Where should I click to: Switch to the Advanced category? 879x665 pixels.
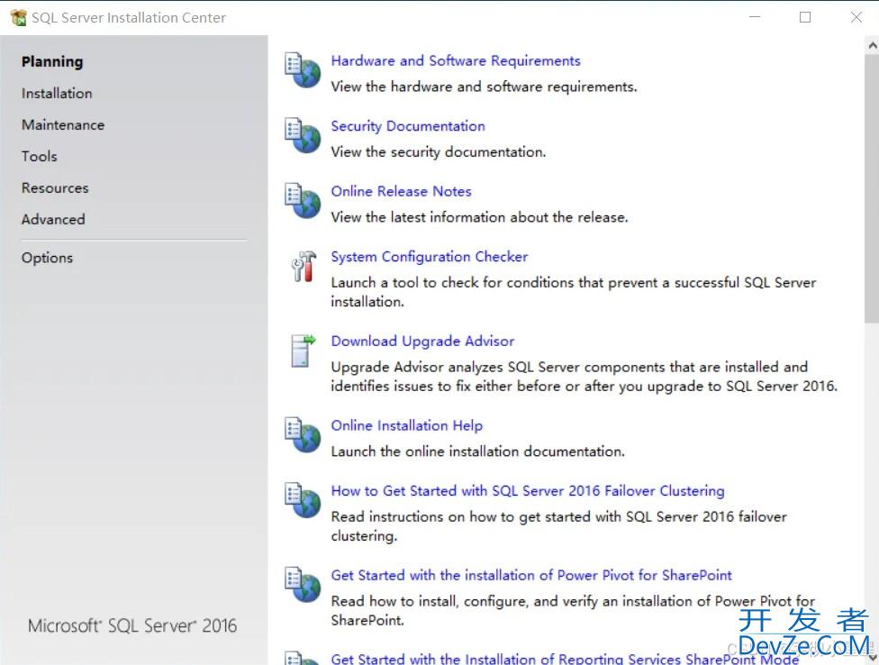point(53,219)
